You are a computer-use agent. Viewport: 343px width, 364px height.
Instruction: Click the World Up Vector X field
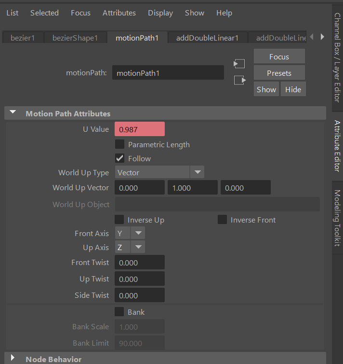[x=140, y=188]
